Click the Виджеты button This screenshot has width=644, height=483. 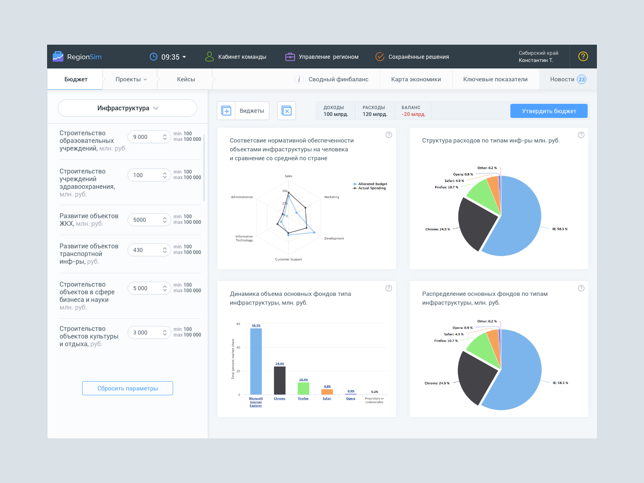[x=252, y=111]
